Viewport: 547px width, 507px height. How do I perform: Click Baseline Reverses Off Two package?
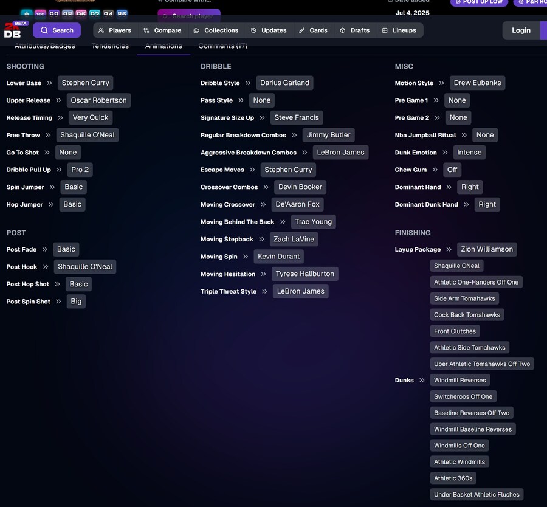pyautogui.click(x=472, y=413)
